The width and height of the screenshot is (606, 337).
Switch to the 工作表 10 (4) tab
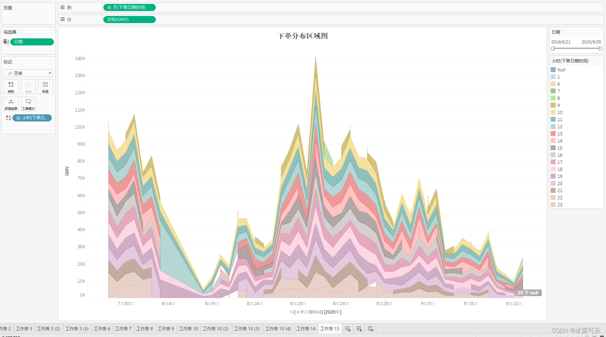click(278, 329)
